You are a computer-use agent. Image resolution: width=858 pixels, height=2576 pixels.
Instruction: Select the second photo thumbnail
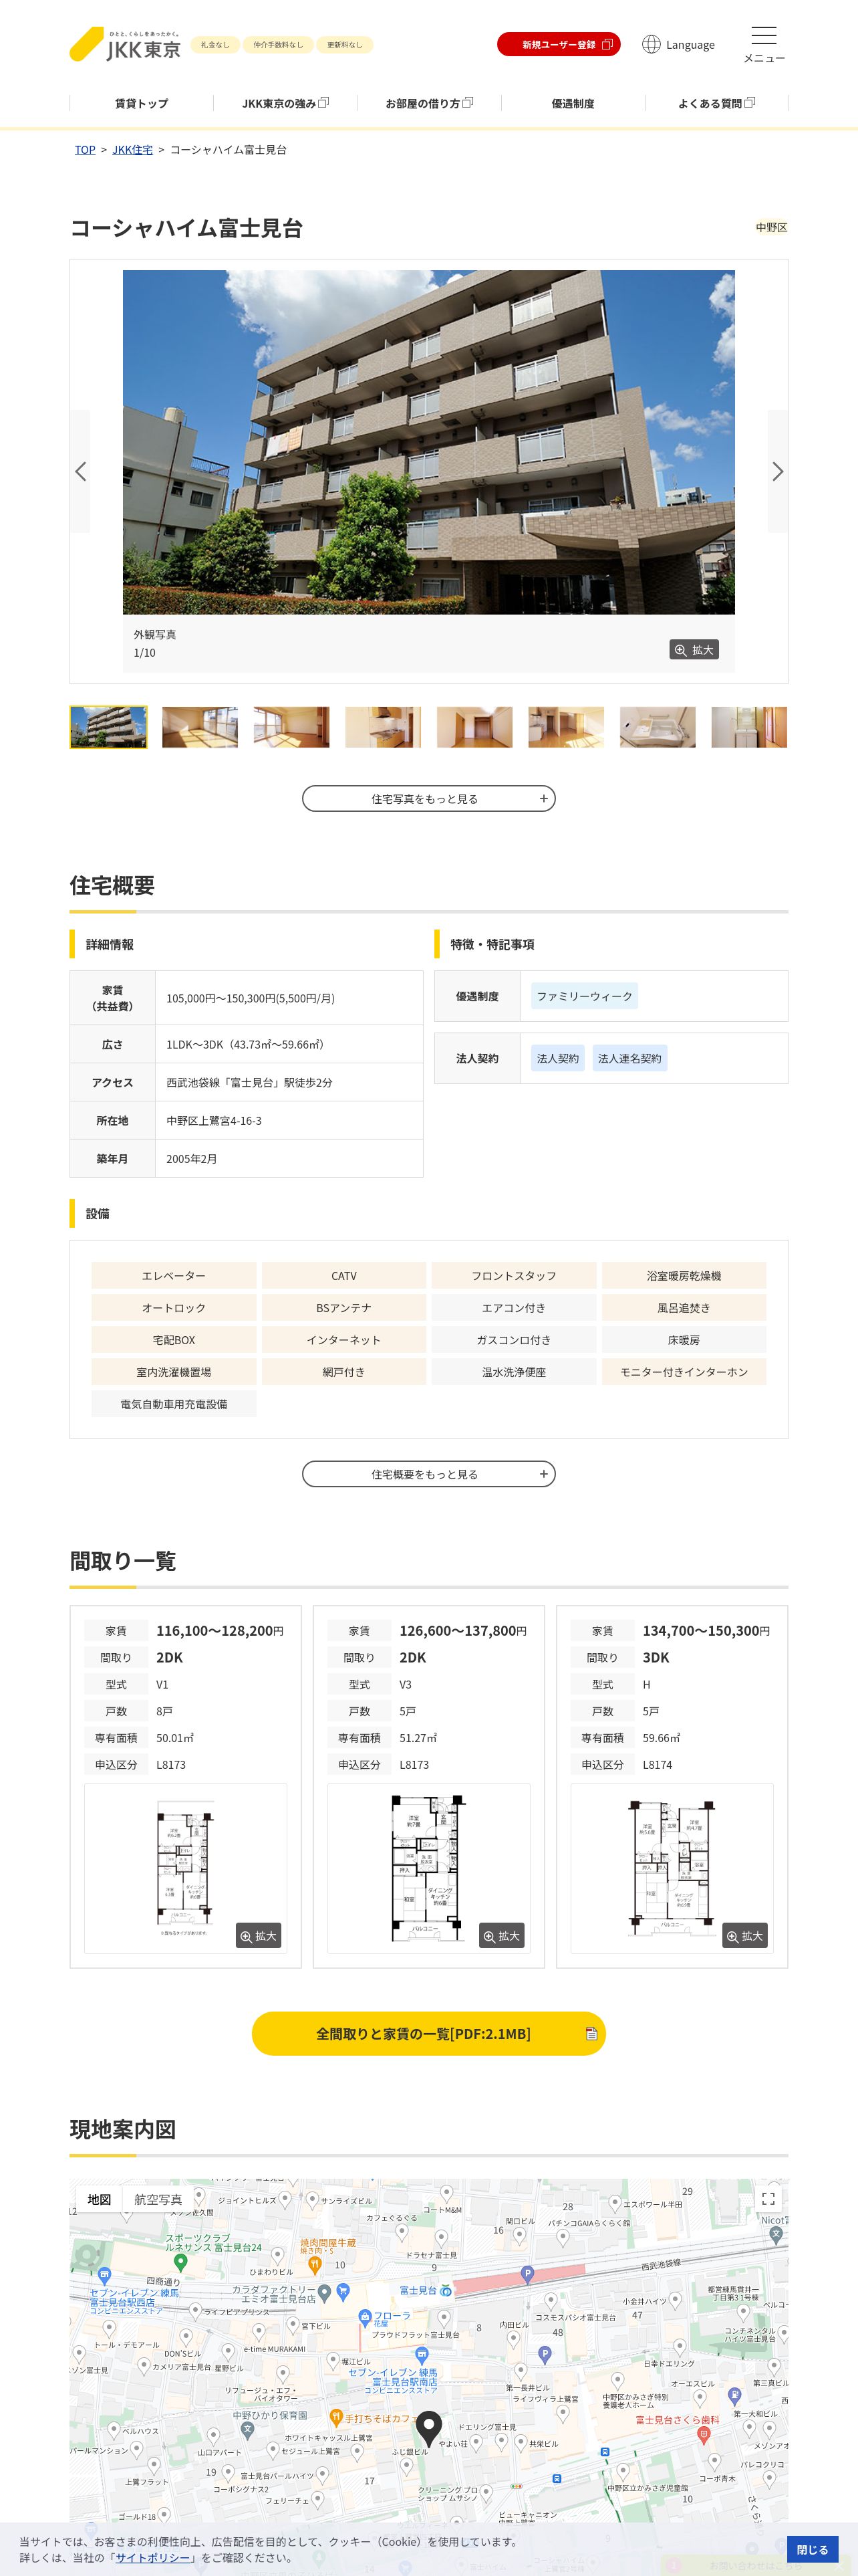pyautogui.click(x=200, y=727)
